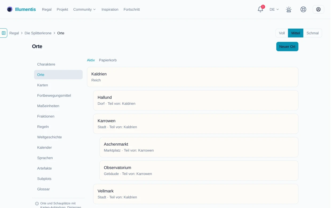Open Kalender in the sidebar
This screenshot has height=208, width=333.
click(58, 147)
